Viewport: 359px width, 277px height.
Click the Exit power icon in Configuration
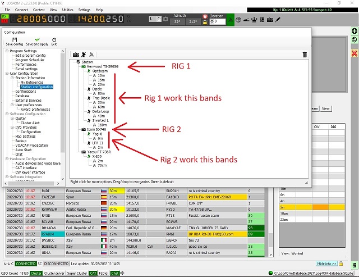(x=54, y=40)
